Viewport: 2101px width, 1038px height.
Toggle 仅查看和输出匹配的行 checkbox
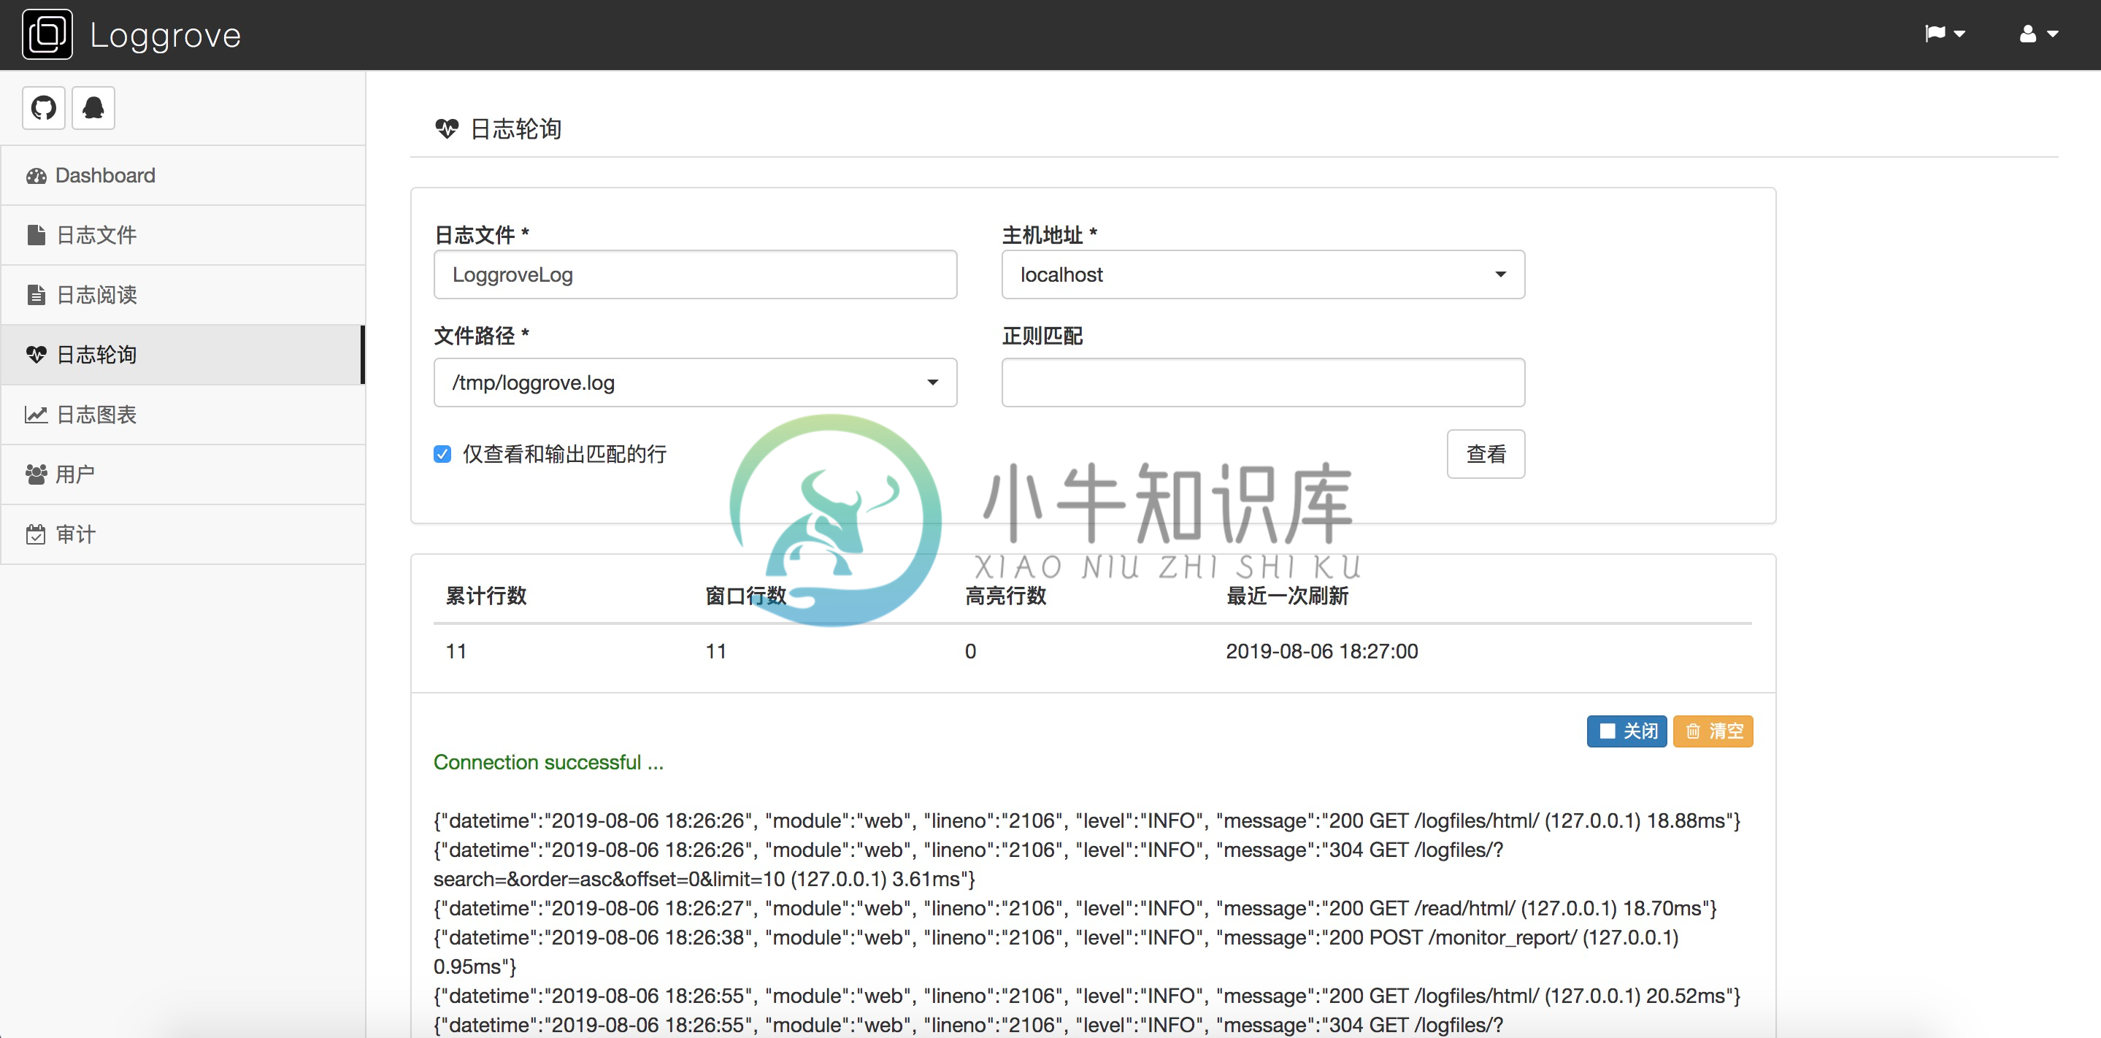coord(442,454)
